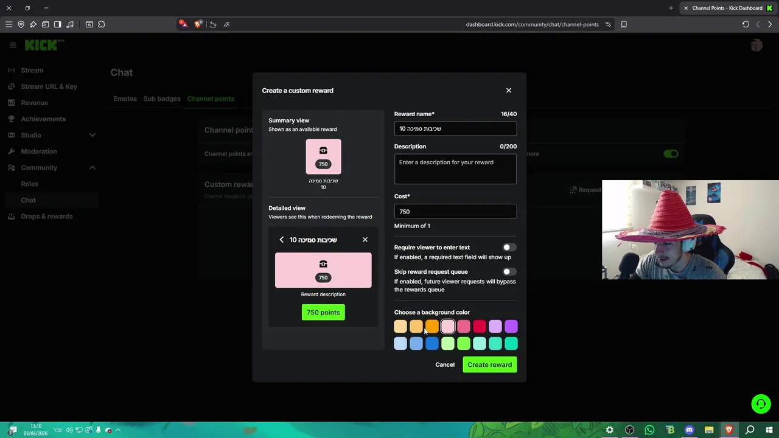Open the Brave VPN shield icon
779x438 pixels.
21,24
